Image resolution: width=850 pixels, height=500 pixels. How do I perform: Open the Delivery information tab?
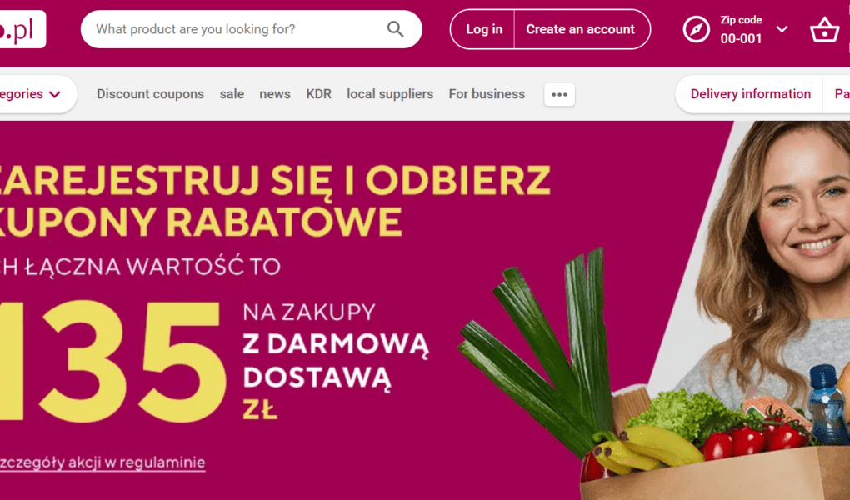[750, 94]
